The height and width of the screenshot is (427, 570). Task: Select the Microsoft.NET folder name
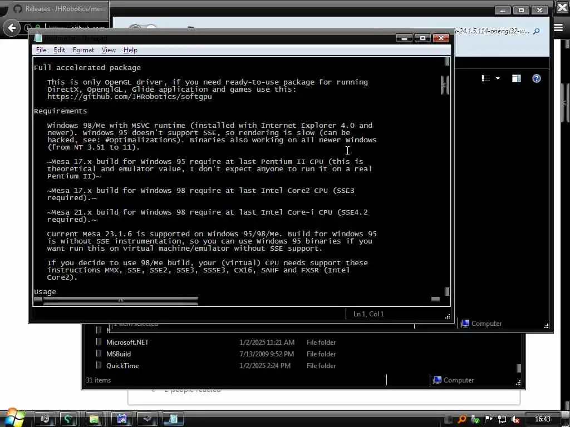point(127,342)
